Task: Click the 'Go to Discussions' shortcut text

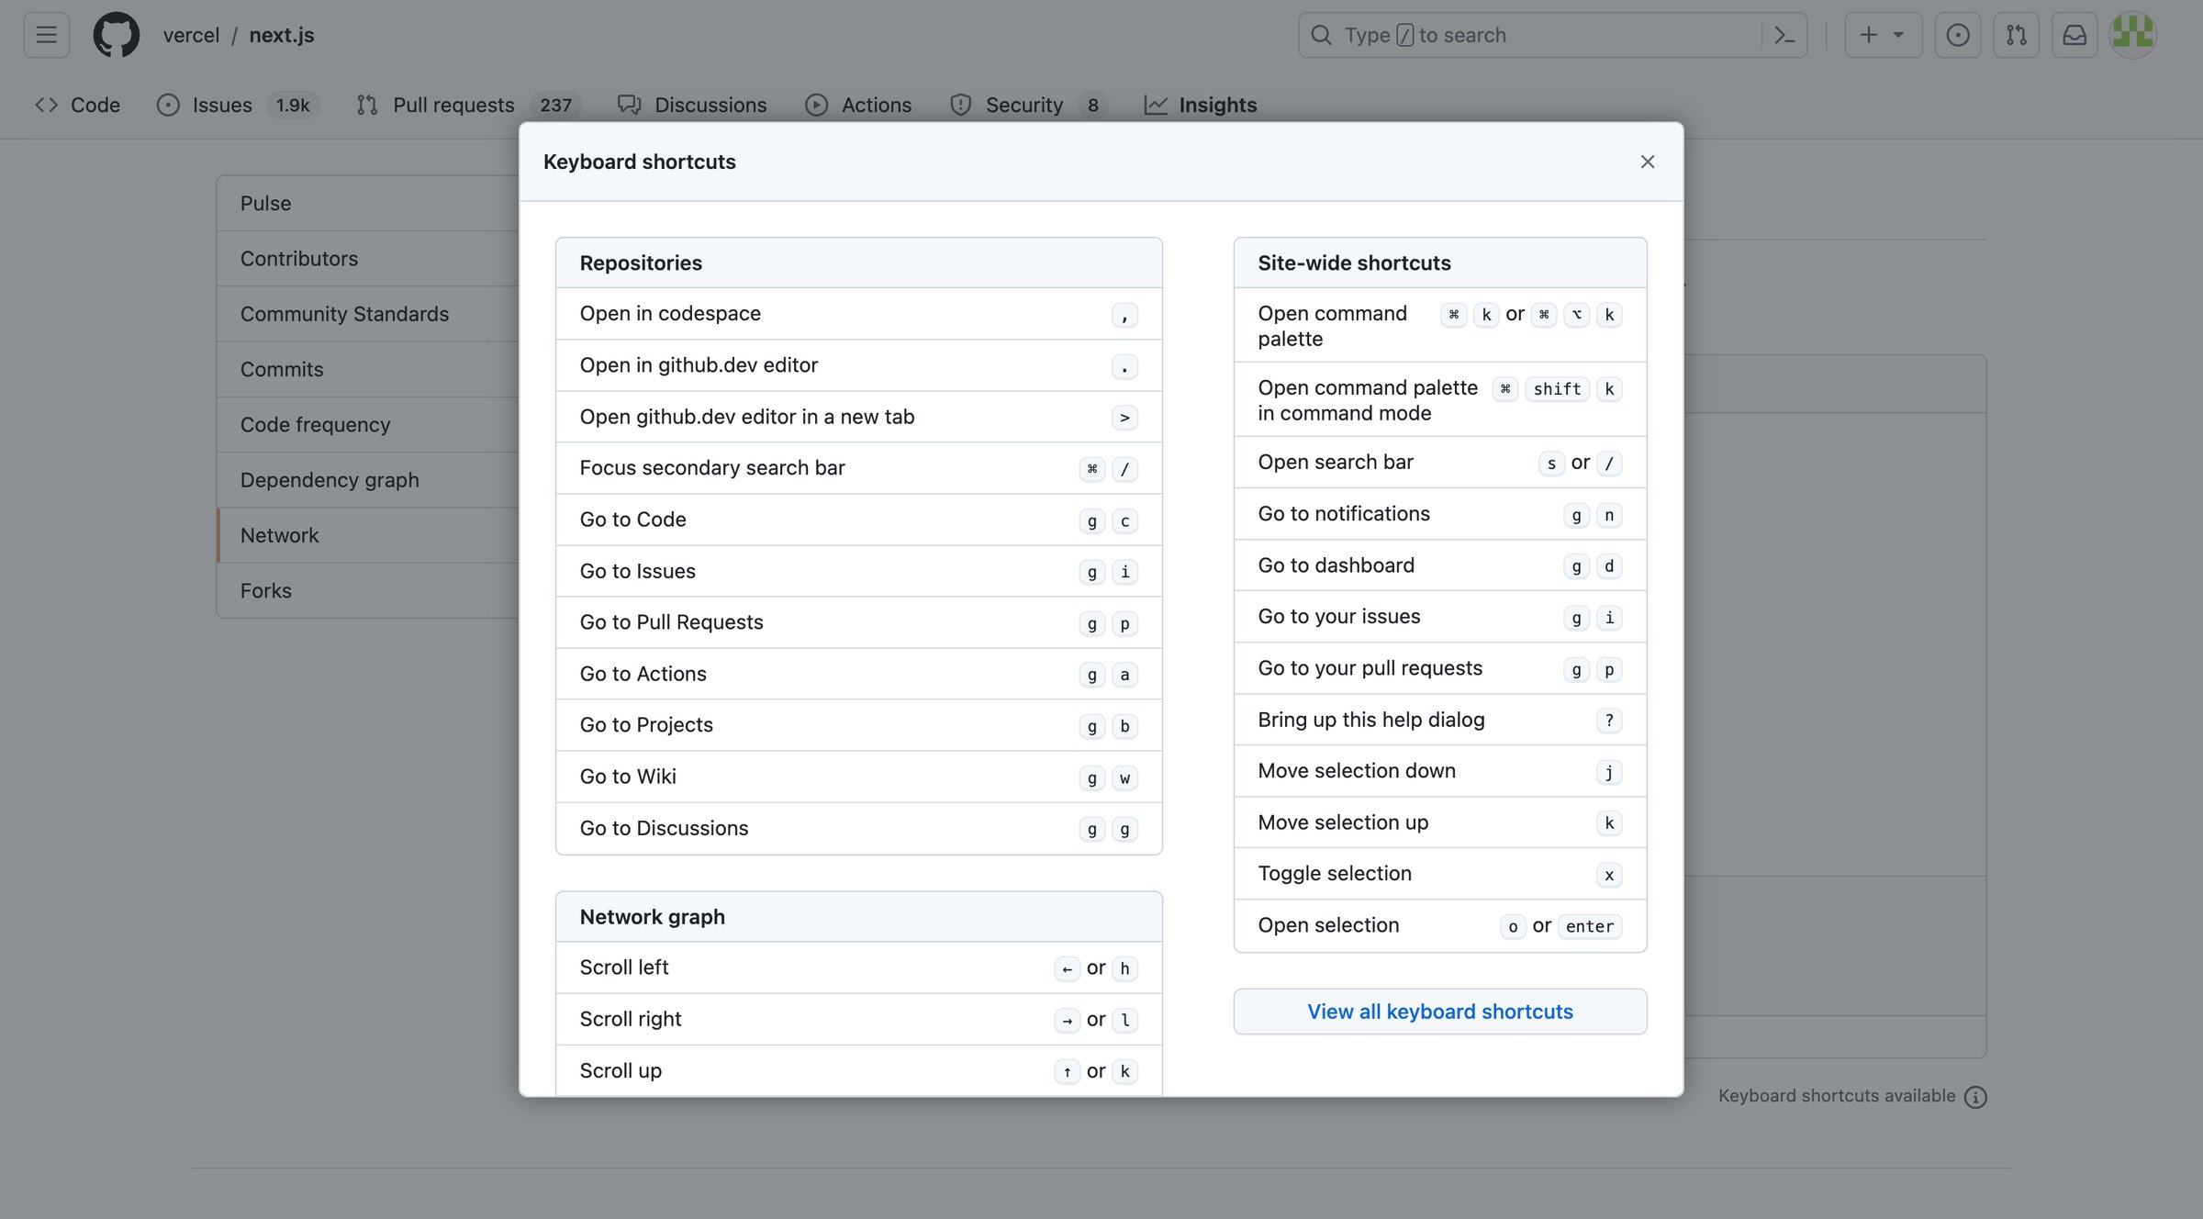Action: pos(664,828)
